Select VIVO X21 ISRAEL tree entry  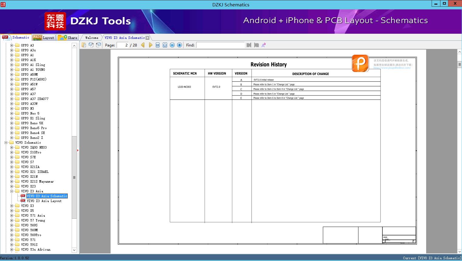pyautogui.click(x=35, y=172)
